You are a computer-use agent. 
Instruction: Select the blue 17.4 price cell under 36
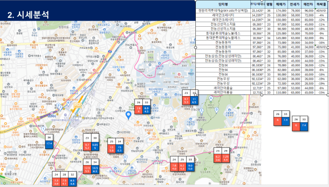[x=49, y=145]
